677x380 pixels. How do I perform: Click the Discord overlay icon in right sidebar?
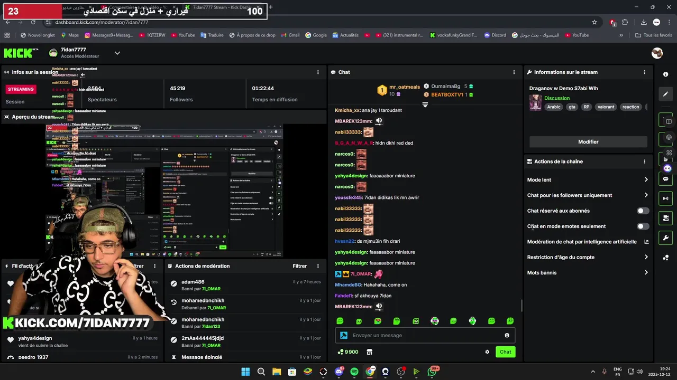[x=667, y=168]
